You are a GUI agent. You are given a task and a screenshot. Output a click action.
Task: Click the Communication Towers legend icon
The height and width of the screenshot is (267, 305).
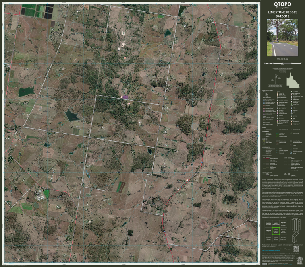point(278,125)
